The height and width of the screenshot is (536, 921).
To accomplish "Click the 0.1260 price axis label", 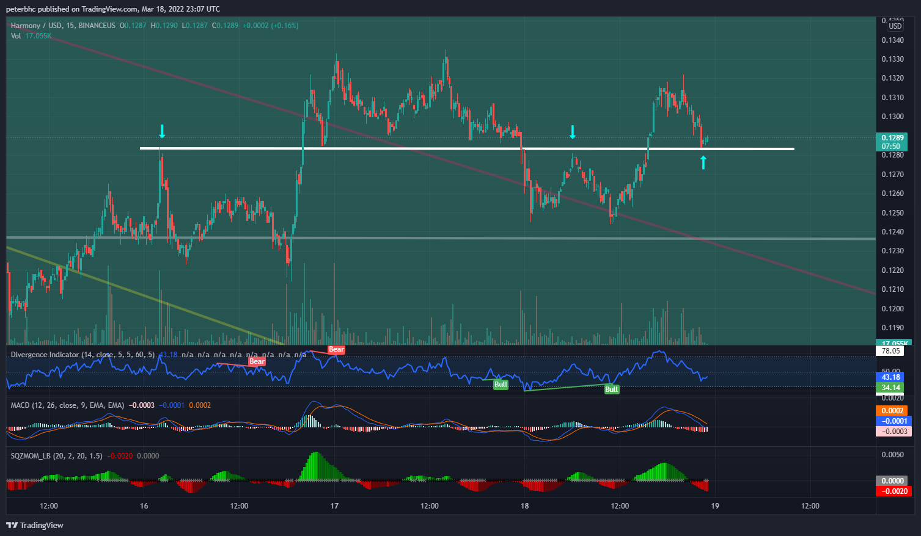I will [892, 194].
